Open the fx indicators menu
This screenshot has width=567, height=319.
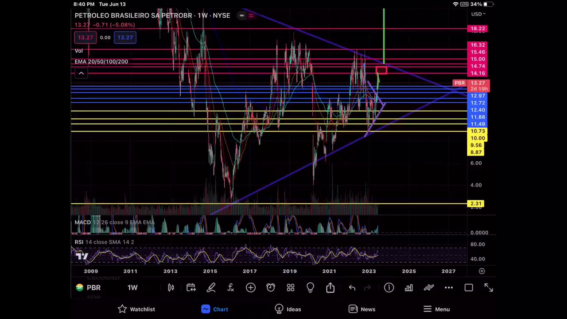231,288
